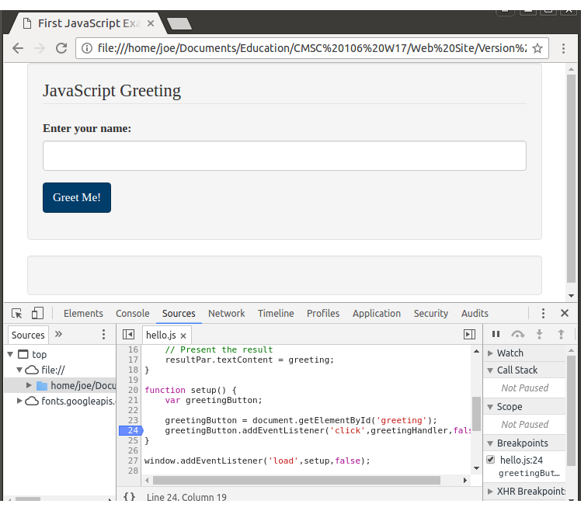Click the hello.js:24 breakpoint entry
Screen dimensions: 581x511
tap(525, 467)
